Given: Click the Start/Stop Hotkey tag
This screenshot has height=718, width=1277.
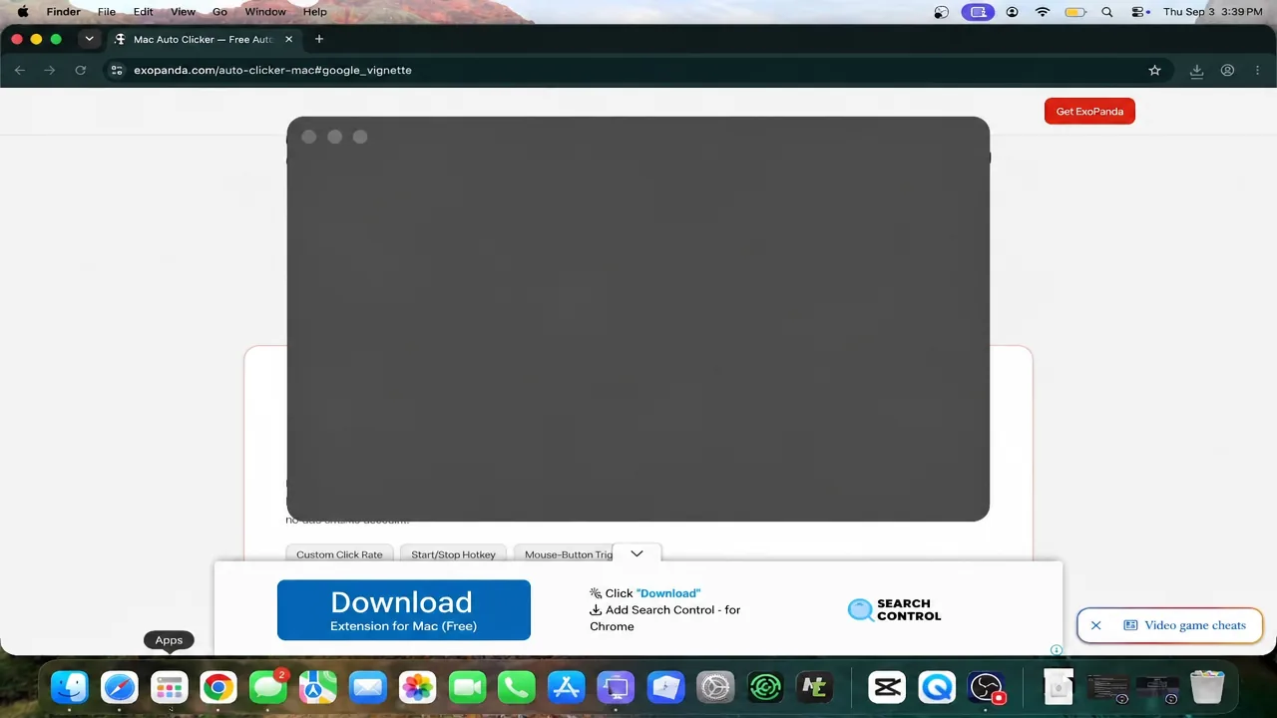Looking at the screenshot, I should (x=453, y=554).
